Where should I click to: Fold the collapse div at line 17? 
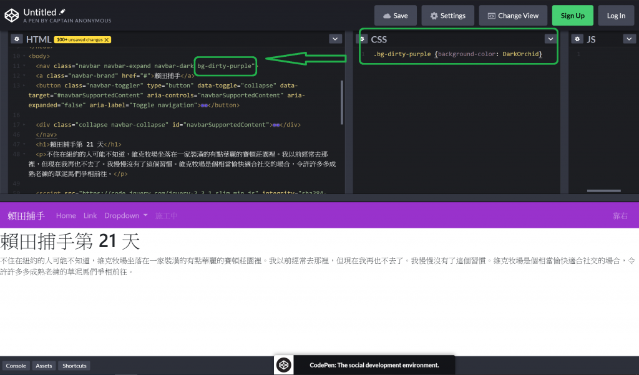(x=24, y=125)
